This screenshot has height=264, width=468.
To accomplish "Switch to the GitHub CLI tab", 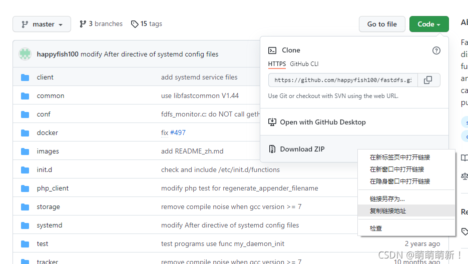I will (x=304, y=64).
